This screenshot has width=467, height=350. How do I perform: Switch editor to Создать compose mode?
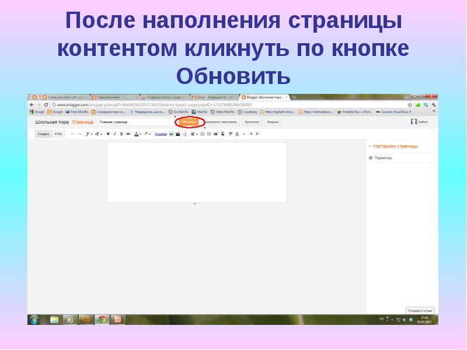tap(44, 134)
